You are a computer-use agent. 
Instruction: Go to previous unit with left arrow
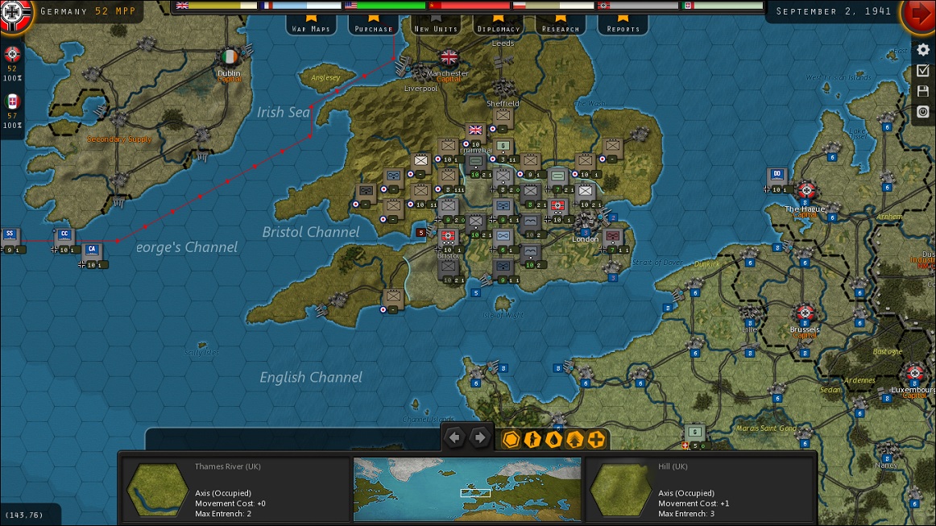coord(454,438)
